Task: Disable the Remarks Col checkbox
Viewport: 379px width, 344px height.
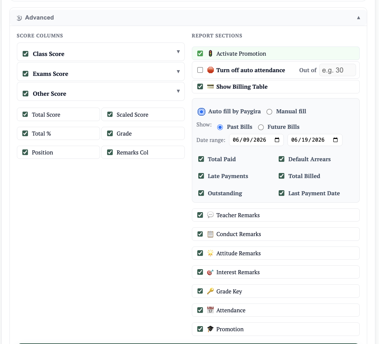Action: point(110,152)
